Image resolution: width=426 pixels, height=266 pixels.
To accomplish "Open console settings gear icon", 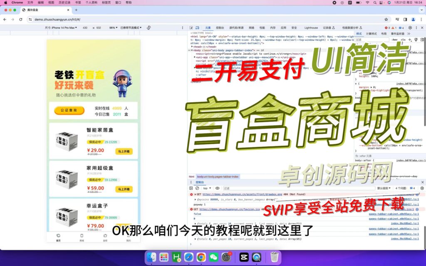I will 422,188.
